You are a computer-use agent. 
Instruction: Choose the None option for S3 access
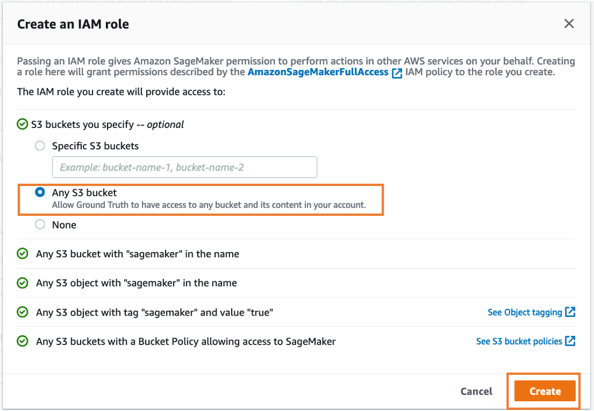40,224
